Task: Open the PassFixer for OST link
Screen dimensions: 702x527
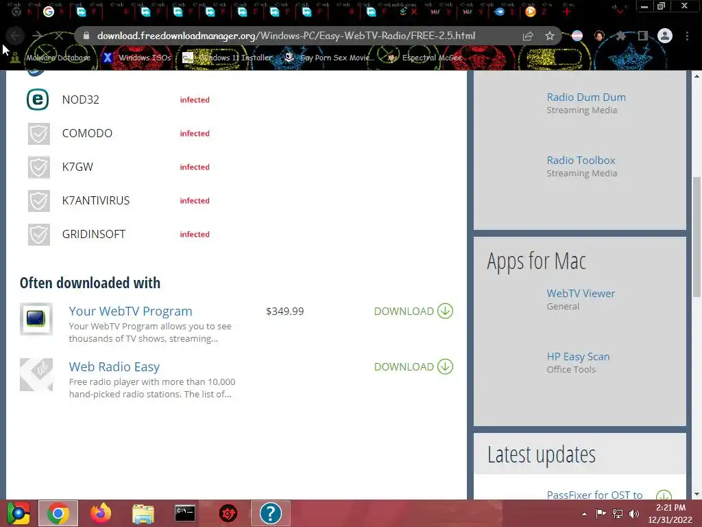Action: coord(594,495)
